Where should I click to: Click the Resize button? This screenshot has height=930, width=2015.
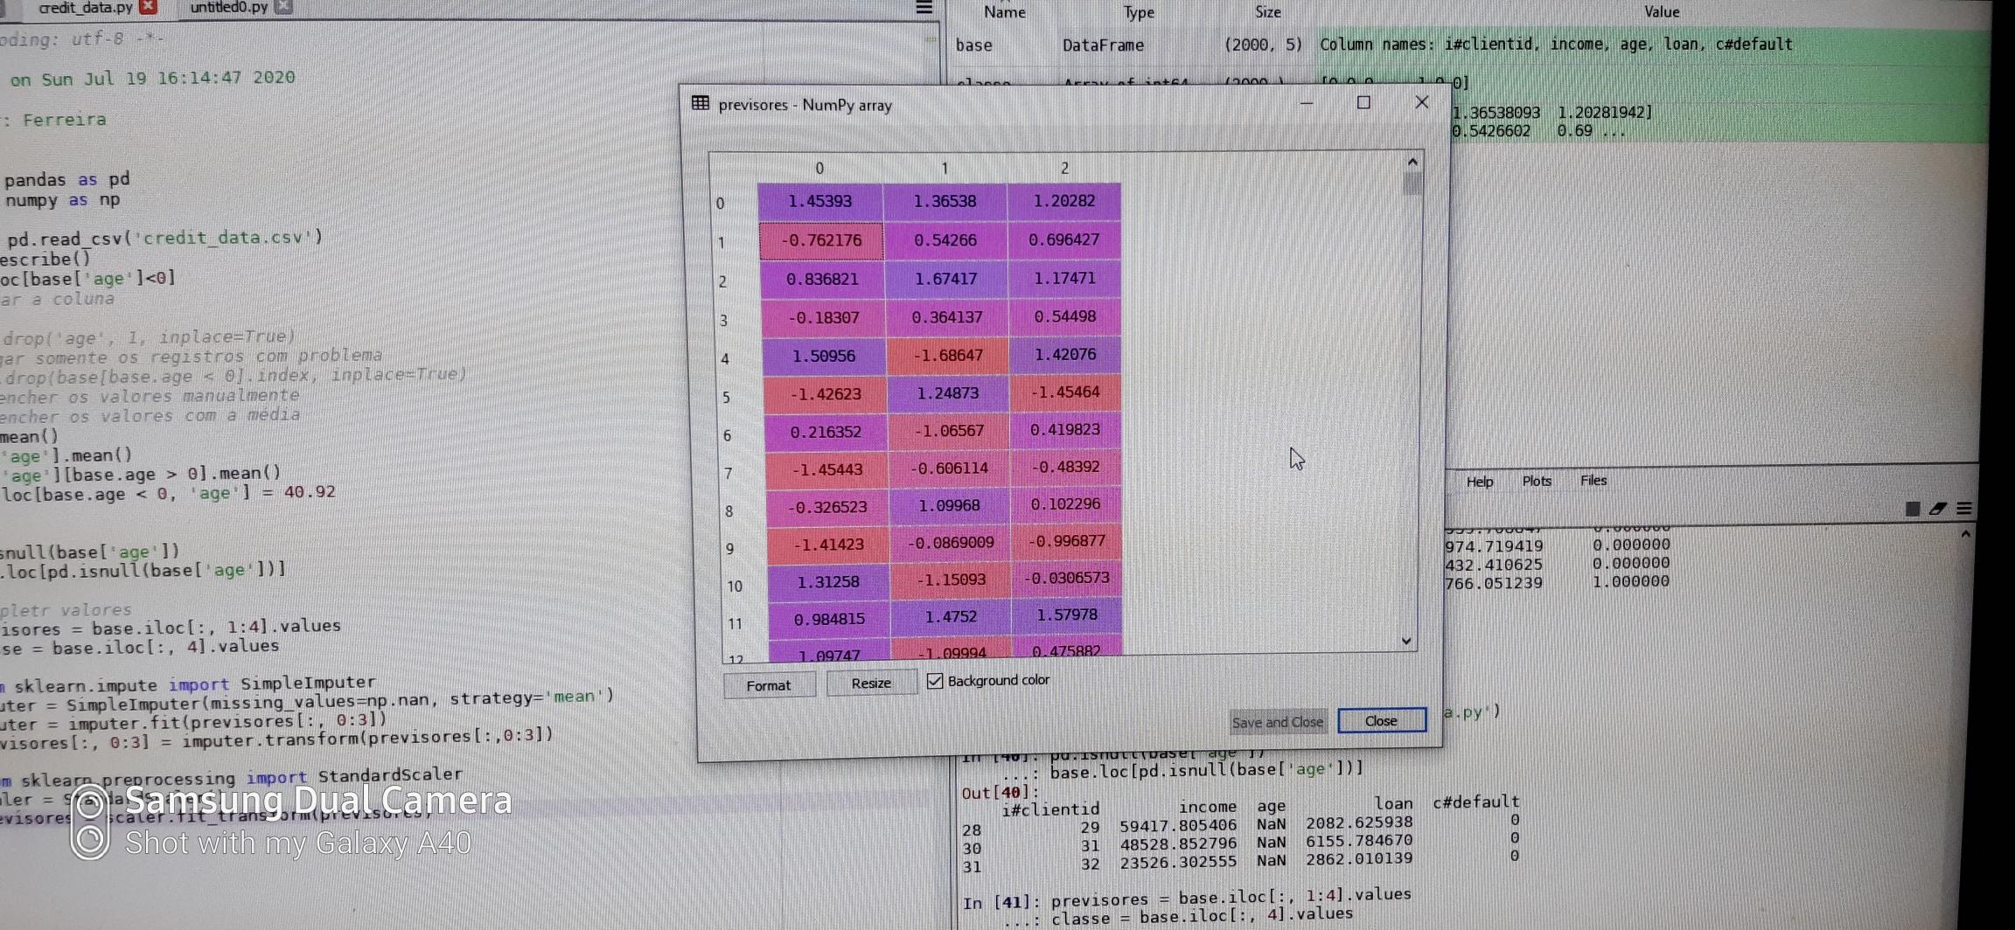[x=871, y=683]
